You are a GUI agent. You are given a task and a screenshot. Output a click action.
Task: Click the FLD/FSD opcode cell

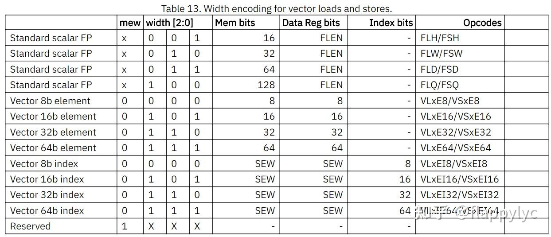[439, 70]
